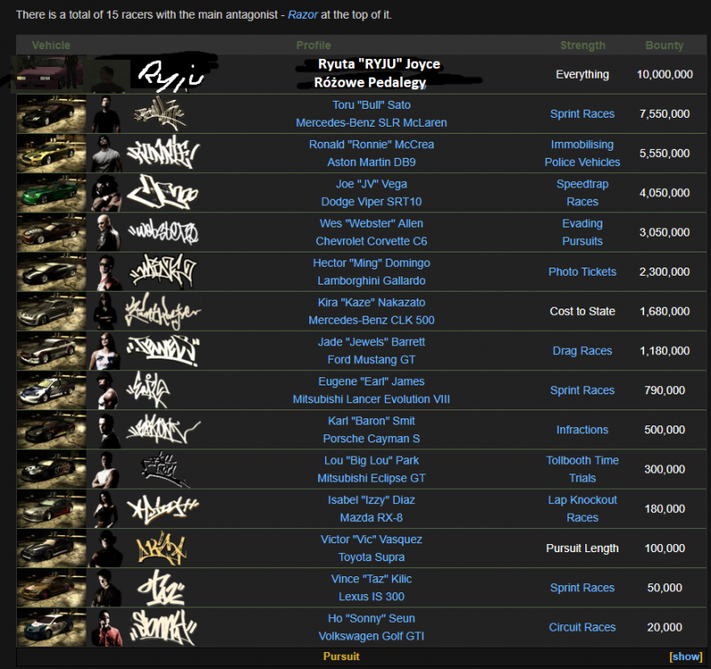
Task: Open the Mitsubishi Eclipse GT link
Action: click(x=372, y=478)
